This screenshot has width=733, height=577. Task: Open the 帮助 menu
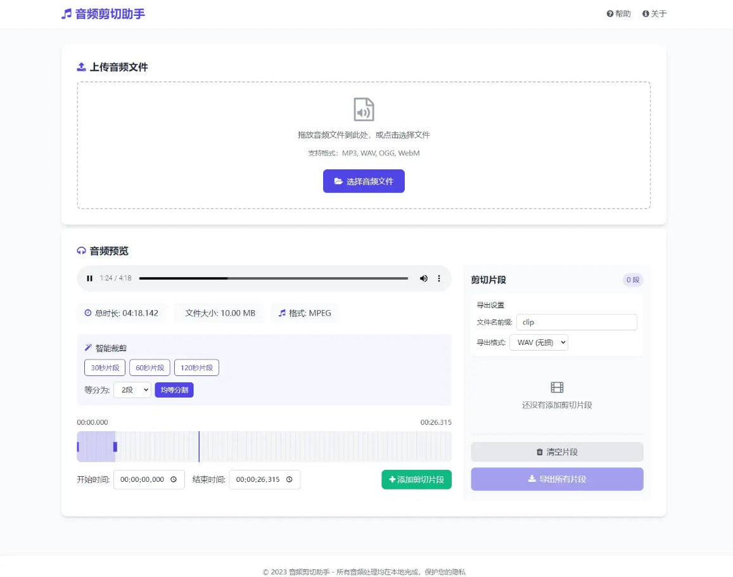(618, 13)
